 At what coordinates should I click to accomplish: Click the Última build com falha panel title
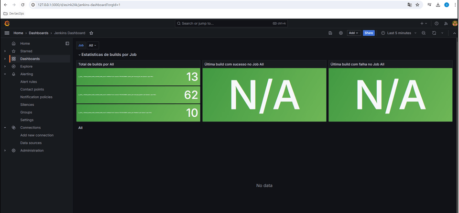click(x=358, y=64)
